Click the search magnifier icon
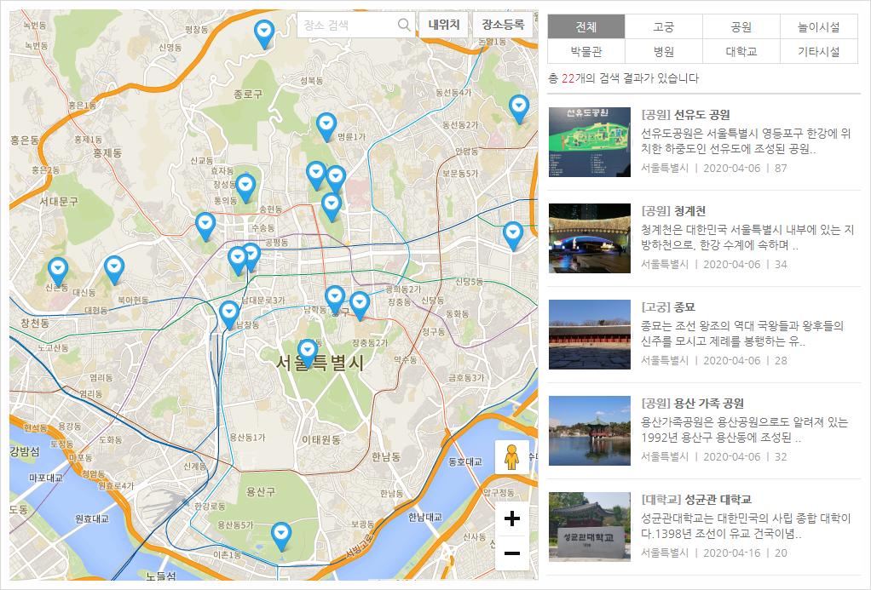 click(x=404, y=25)
